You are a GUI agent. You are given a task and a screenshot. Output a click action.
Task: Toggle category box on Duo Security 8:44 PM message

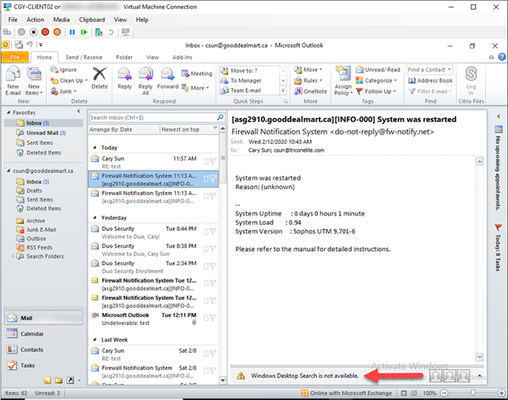(206, 232)
